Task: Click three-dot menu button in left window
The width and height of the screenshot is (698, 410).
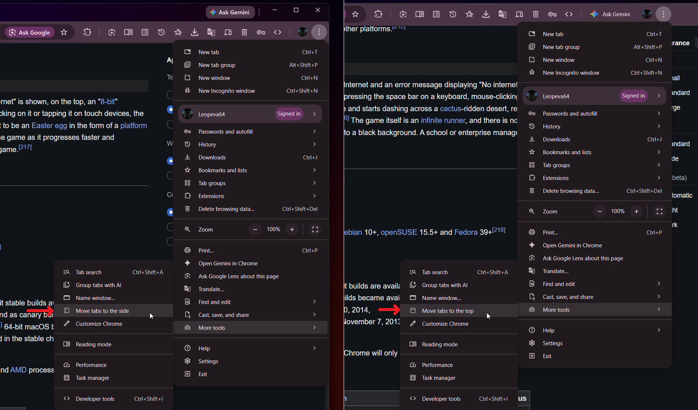Action: tap(319, 33)
